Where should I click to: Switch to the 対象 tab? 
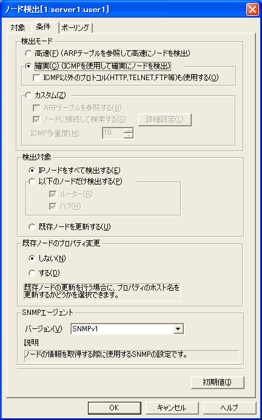click(x=18, y=27)
